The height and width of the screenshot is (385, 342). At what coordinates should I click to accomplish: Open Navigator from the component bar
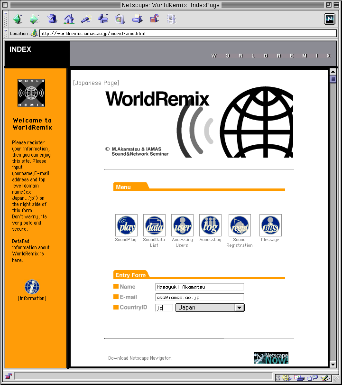point(287,377)
